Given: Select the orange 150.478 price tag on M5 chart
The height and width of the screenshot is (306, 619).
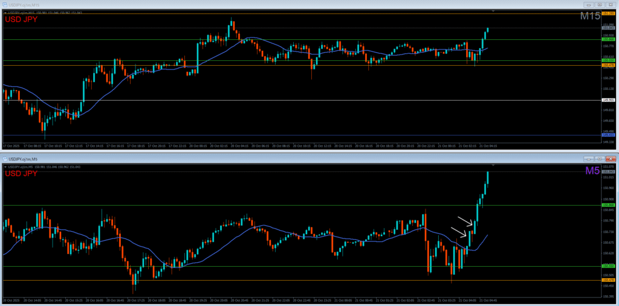Looking at the screenshot, I should 608,280.
